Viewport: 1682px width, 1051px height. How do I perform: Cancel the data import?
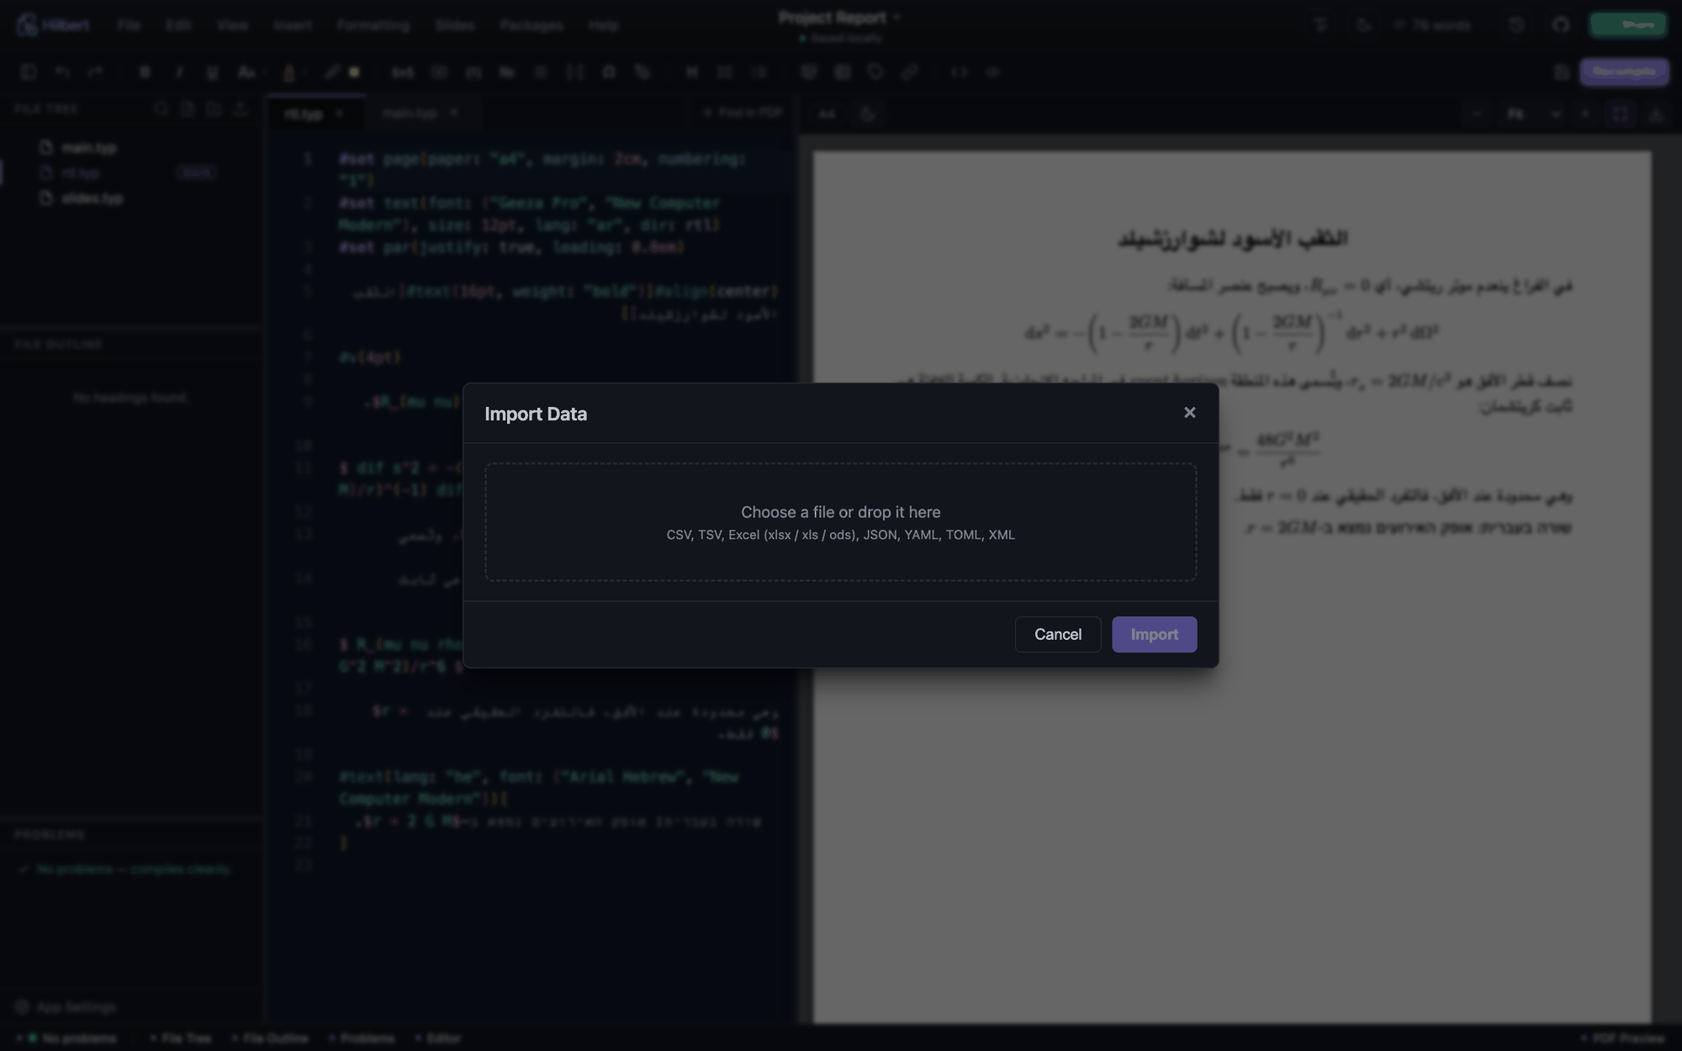click(x=1058, y=635)
